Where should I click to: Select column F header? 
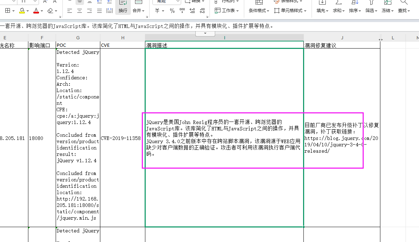pos(42,38)
